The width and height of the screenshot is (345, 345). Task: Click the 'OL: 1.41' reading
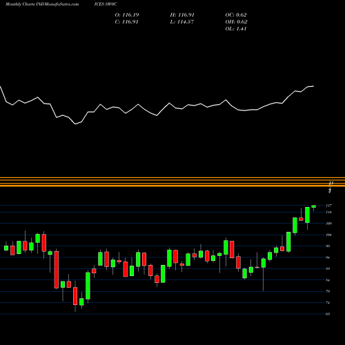coord(236,29)
